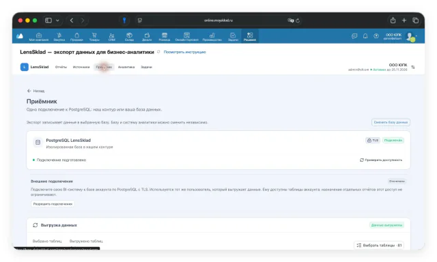The image size is (437, 262).
Task: Click the Отключены status badge
Action: 397,181
